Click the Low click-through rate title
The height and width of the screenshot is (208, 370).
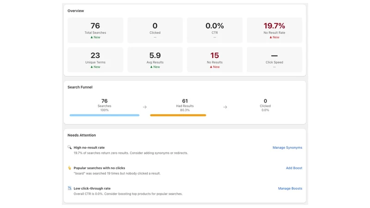point(92,189)
